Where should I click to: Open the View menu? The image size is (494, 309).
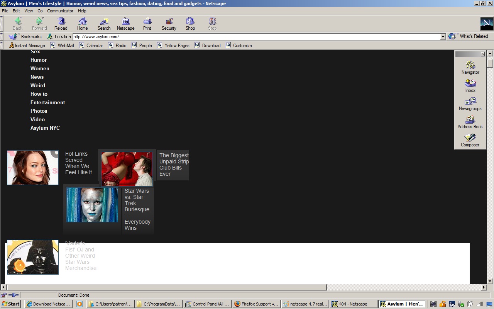[x=29, y=11]
